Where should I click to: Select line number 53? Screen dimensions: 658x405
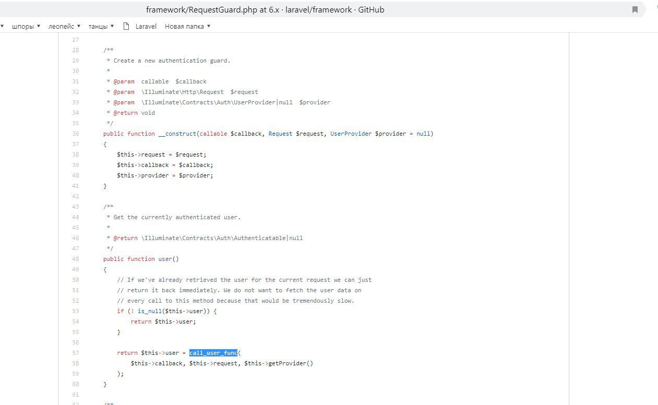tap(75, 311)
